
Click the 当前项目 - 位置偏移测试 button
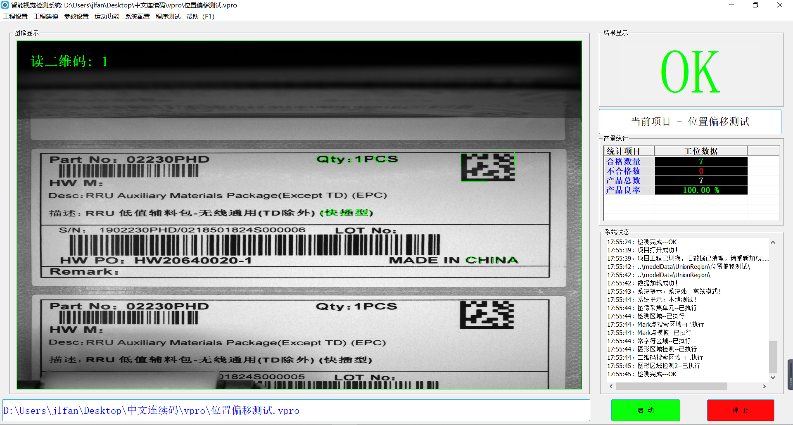point(690,121)
